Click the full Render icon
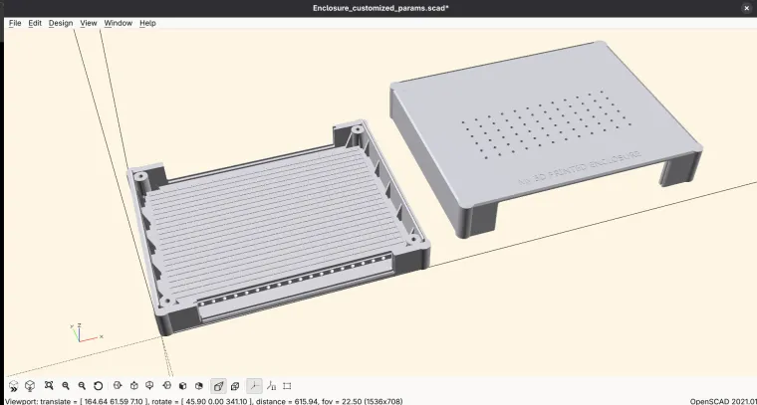This screenshot has width=757, height=405. pos(30,386)
